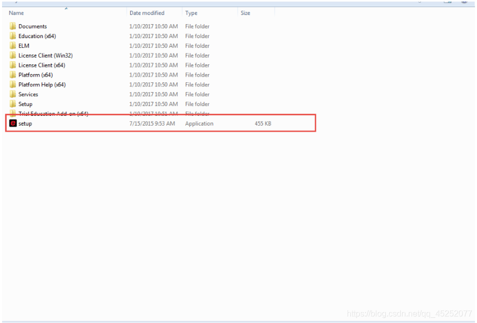Click the Documents folder icon
The width and height of the screenshot is (477, 323).
click(x=13, y=26)
